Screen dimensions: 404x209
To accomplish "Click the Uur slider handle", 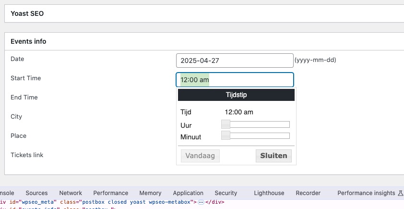I will tap(226, 124).
